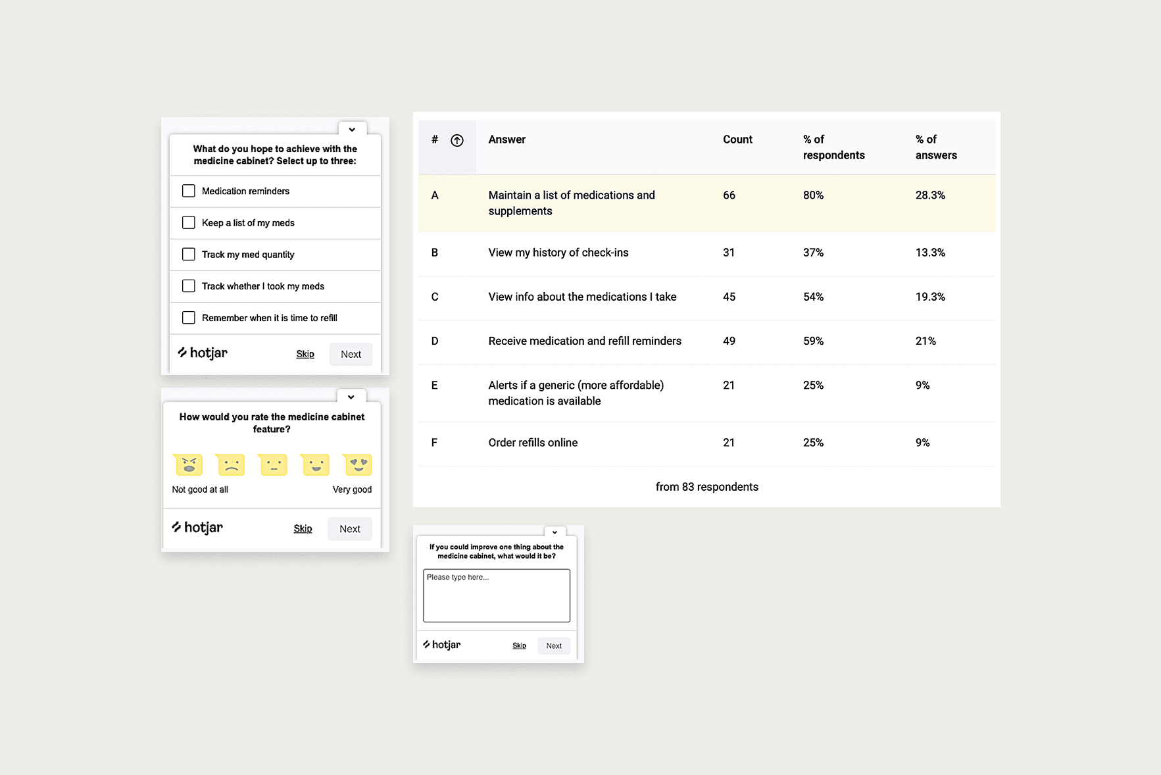Click the hotjar logo in checkbox survey
The height and width of the screenshot is (775, 1161).
[203, 353]
